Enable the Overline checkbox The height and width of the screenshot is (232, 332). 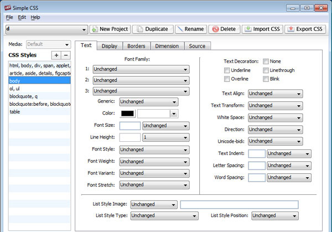[x=227, y=79]
